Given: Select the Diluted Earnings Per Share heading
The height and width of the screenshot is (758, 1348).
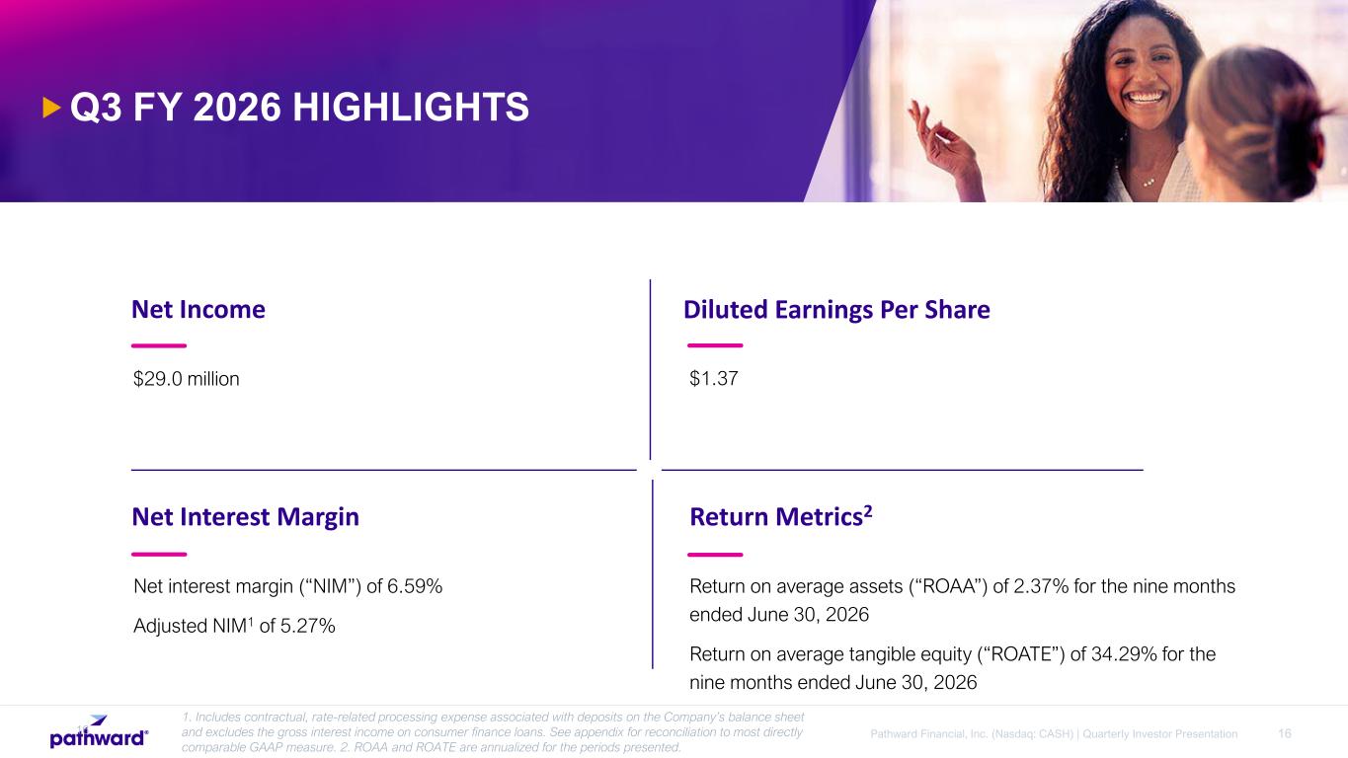Looking at the screenshot, I should [836, 310].
